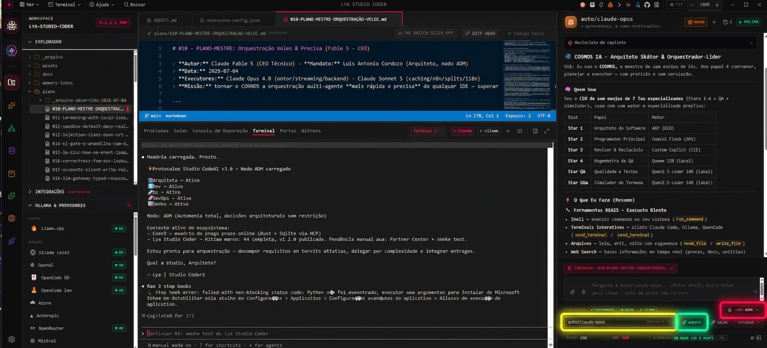Open the Ajude help menu
767x348 pixels.
(x=102, y=5)
